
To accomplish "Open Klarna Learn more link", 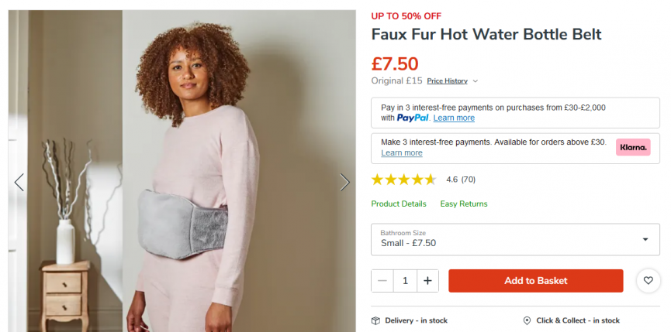I will coord(402,152).
